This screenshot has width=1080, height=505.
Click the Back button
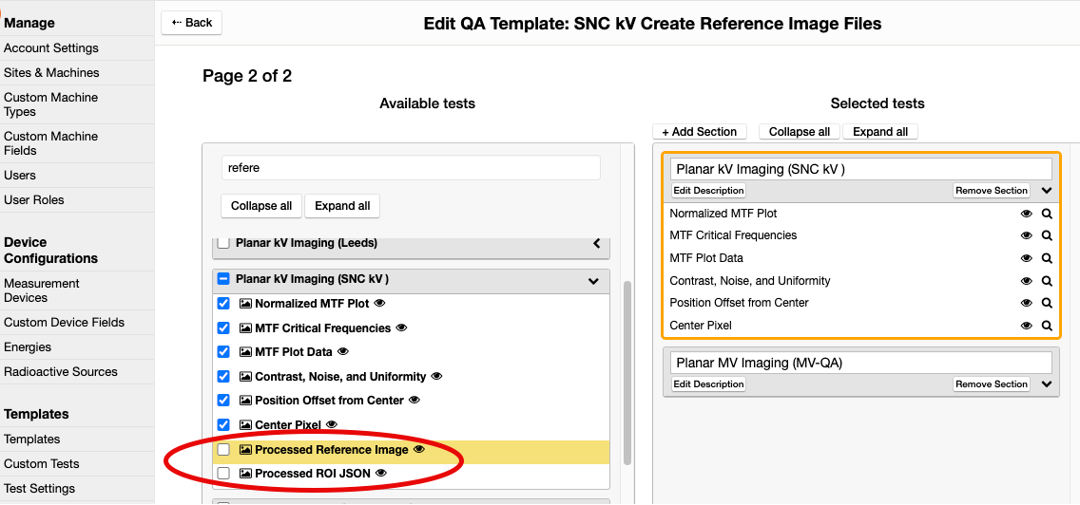191,23
